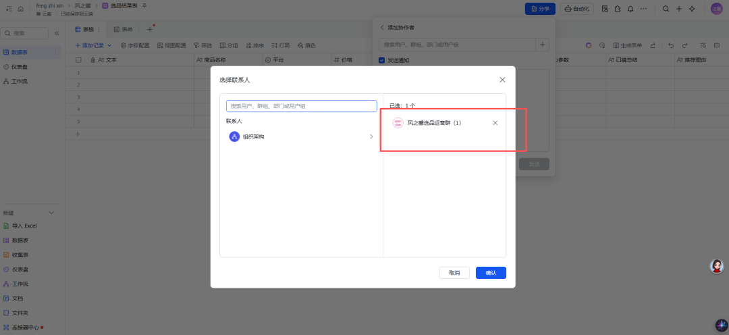Viewport: 729px width, 335px height.
Task: Click the collaborator search field
Action: pyautogui.click(x=458, y=45)
